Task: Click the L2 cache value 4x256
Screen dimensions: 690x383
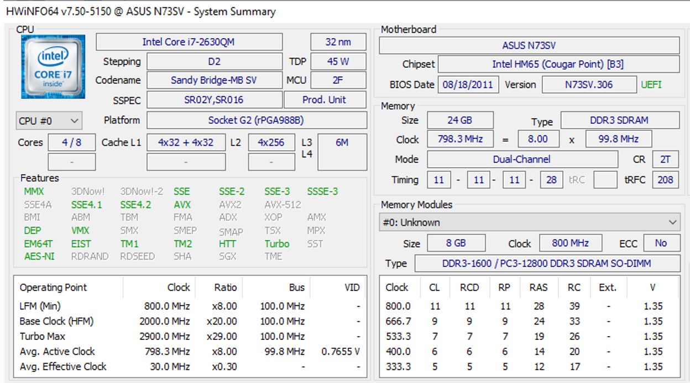Action: pyautogui.click(x=271, y=142)
